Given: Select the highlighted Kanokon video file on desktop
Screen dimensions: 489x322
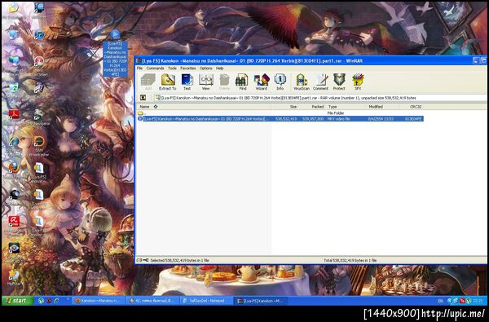Looking at the screenshot, I should (x=115, y=53).
